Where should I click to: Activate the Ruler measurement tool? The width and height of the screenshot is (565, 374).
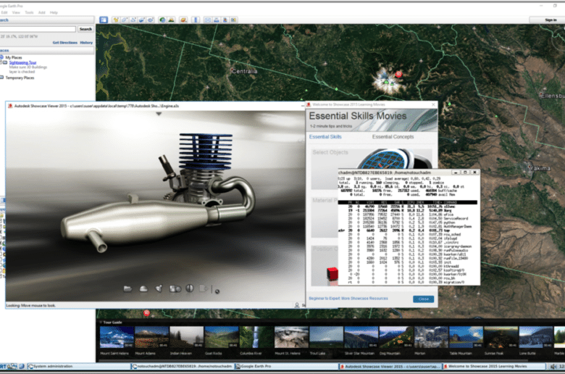point(196,20)
